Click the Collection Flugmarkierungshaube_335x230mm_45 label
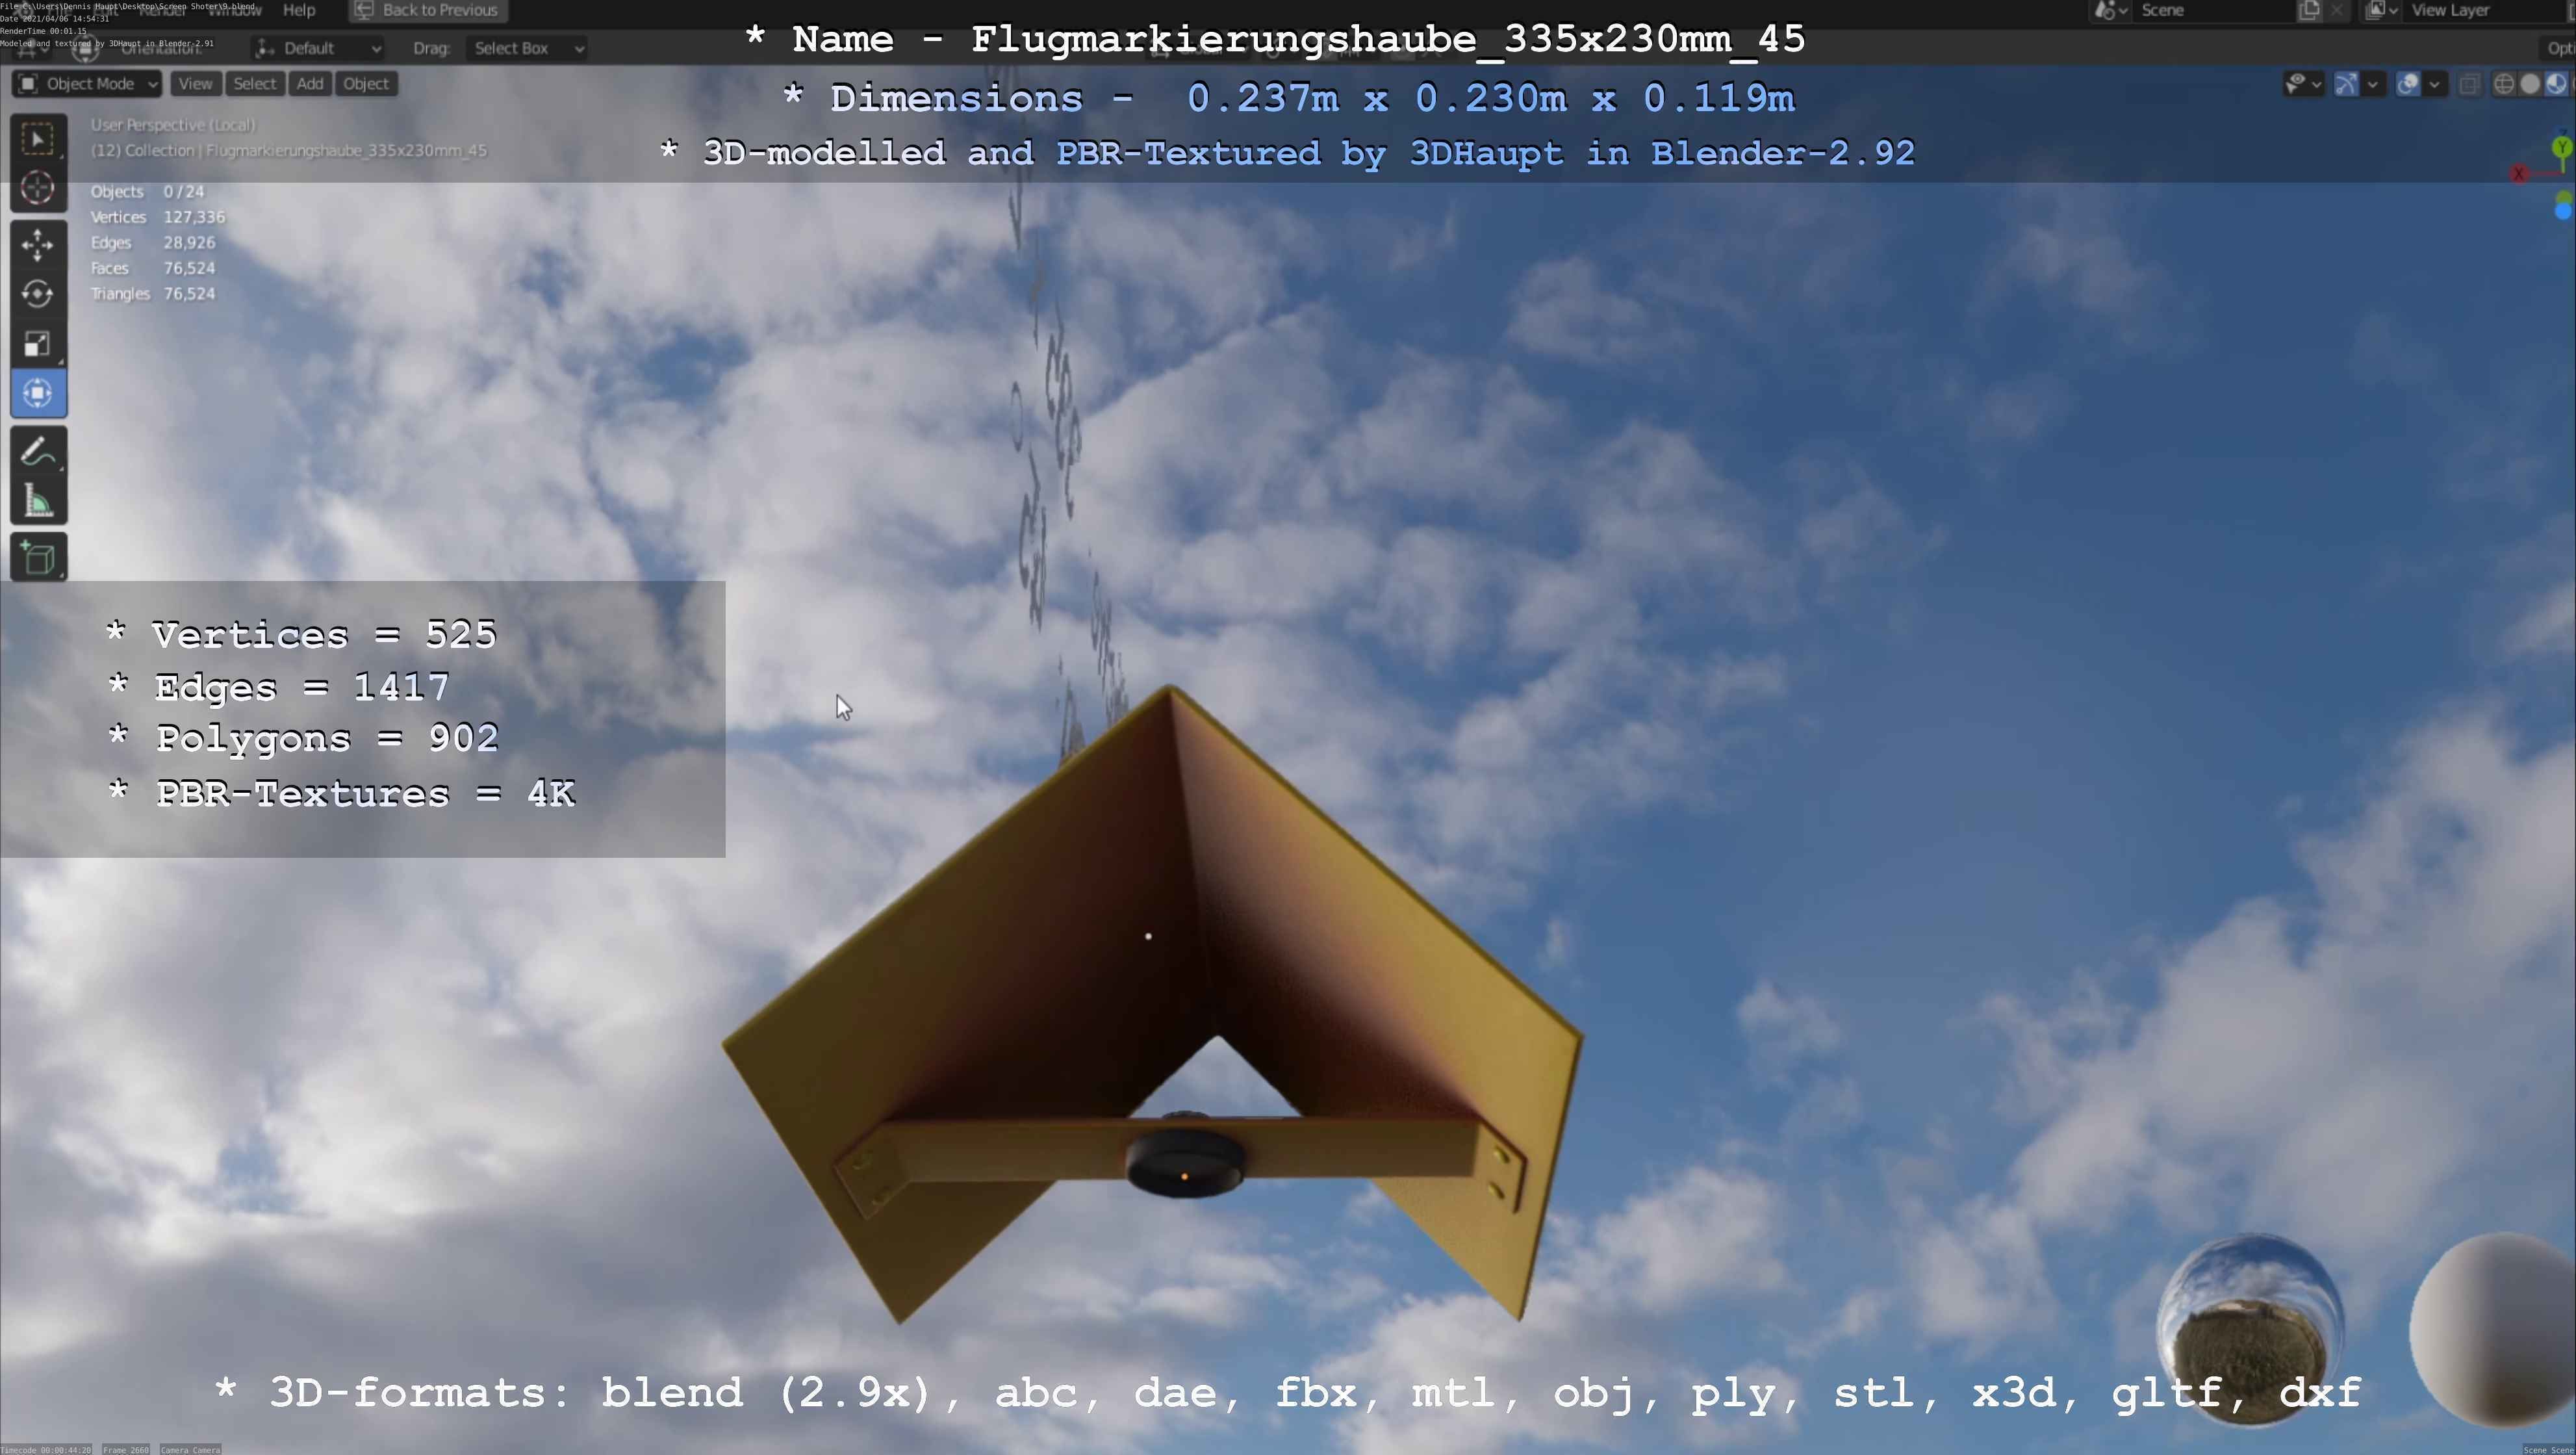2576x1455 pixels. click(x=289, y=151)
